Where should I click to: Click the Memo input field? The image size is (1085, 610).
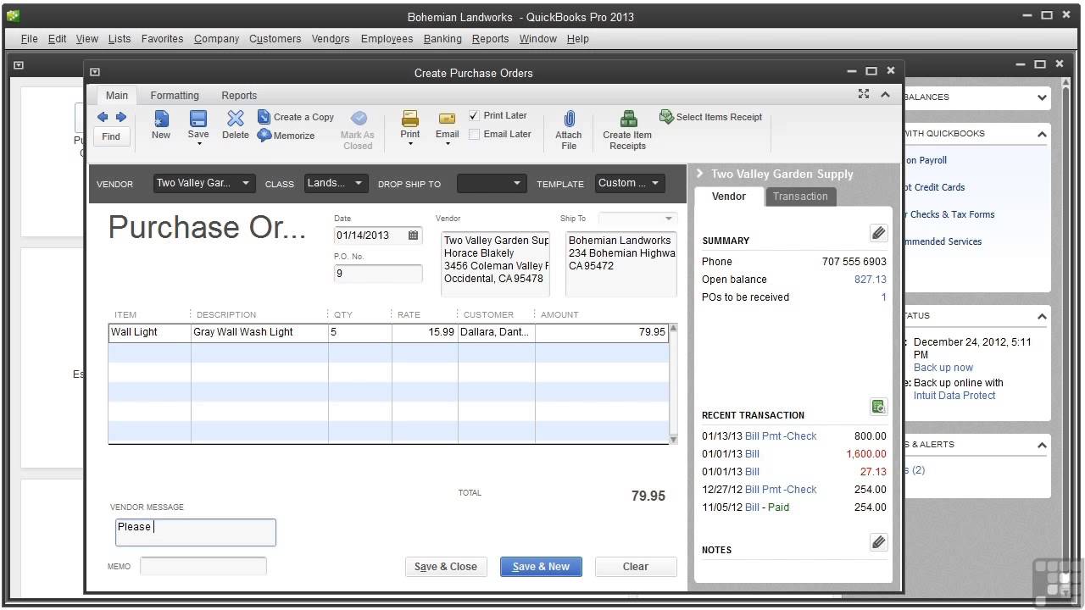pos(203,566)
